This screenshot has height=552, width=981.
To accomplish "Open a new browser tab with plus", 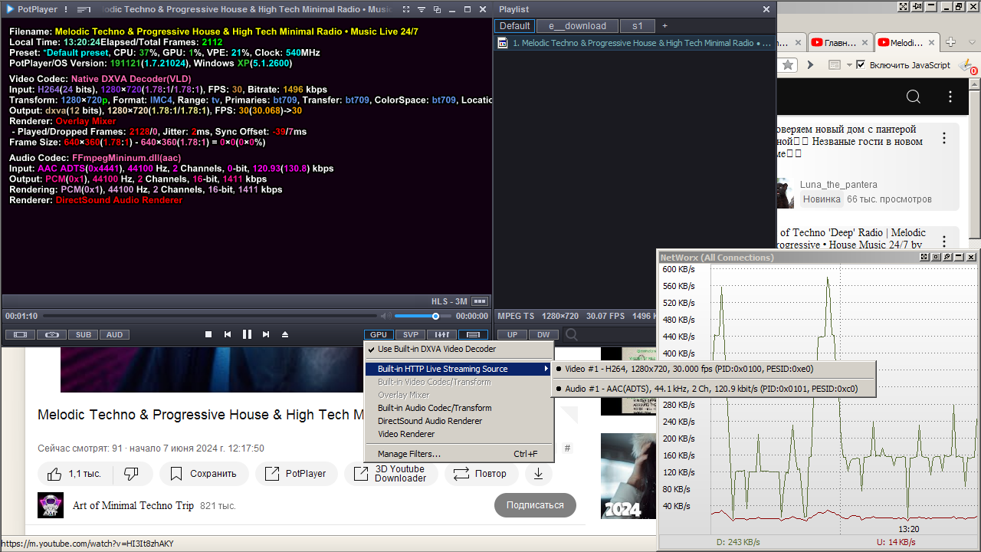I will point(951,42).
